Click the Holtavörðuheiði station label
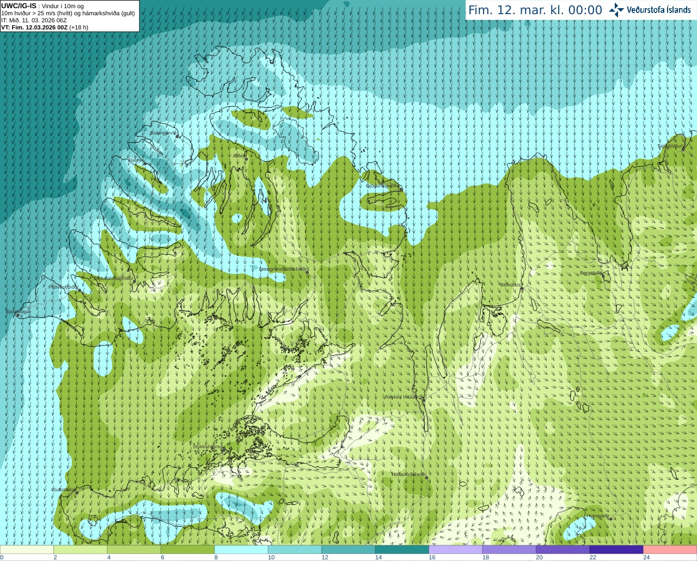 coord(408,474)
